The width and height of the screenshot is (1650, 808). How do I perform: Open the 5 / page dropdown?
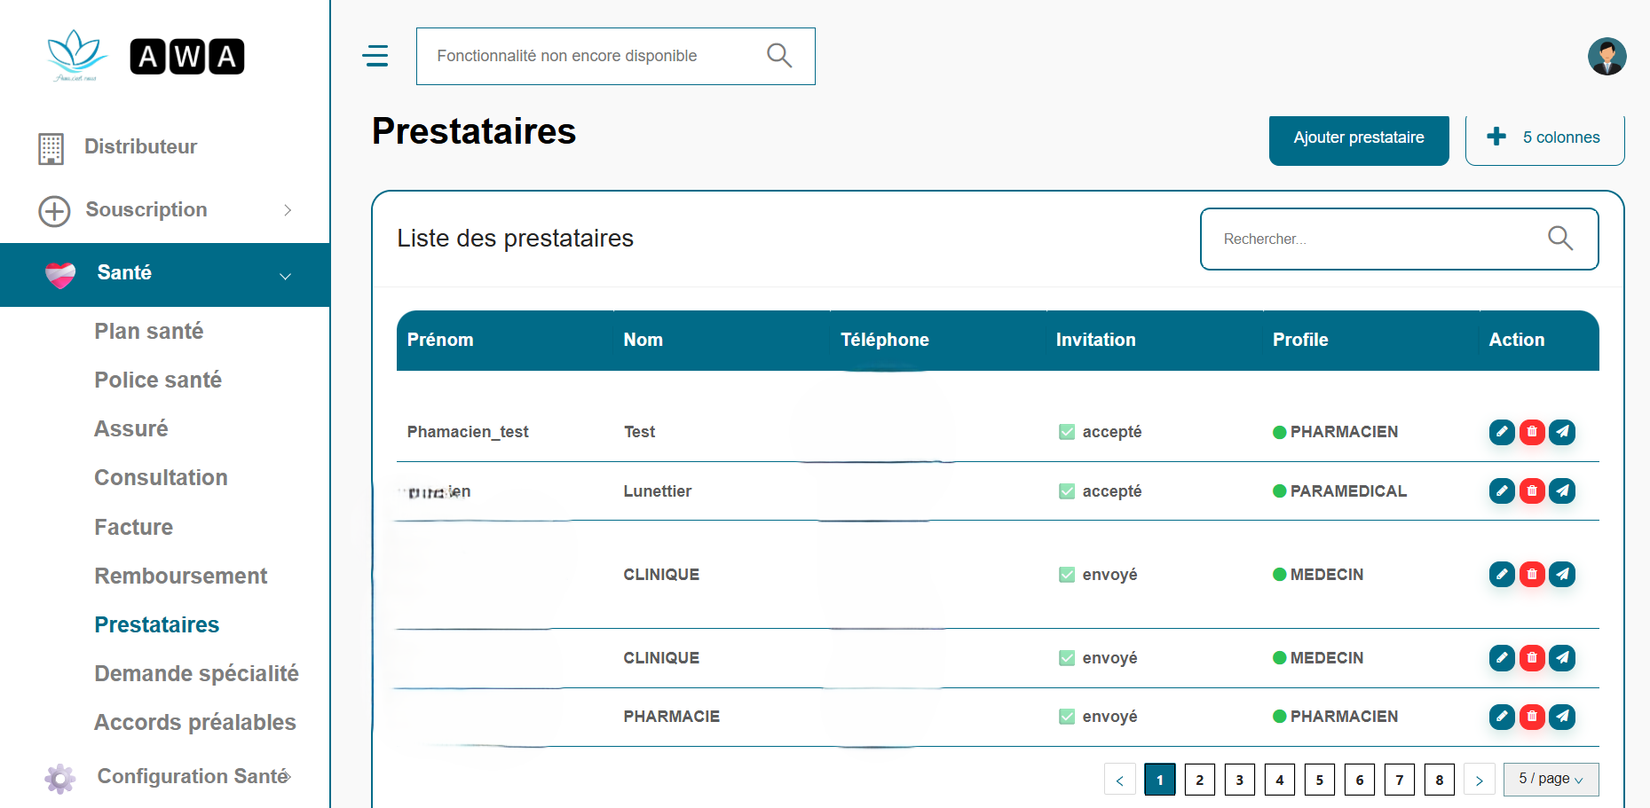(1551, 779)
